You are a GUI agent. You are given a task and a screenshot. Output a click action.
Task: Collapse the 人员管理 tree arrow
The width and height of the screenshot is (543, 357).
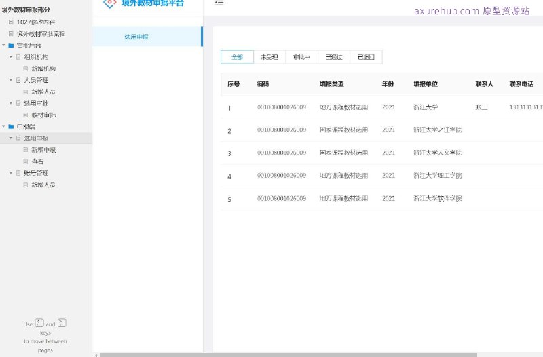click(11, 80)
